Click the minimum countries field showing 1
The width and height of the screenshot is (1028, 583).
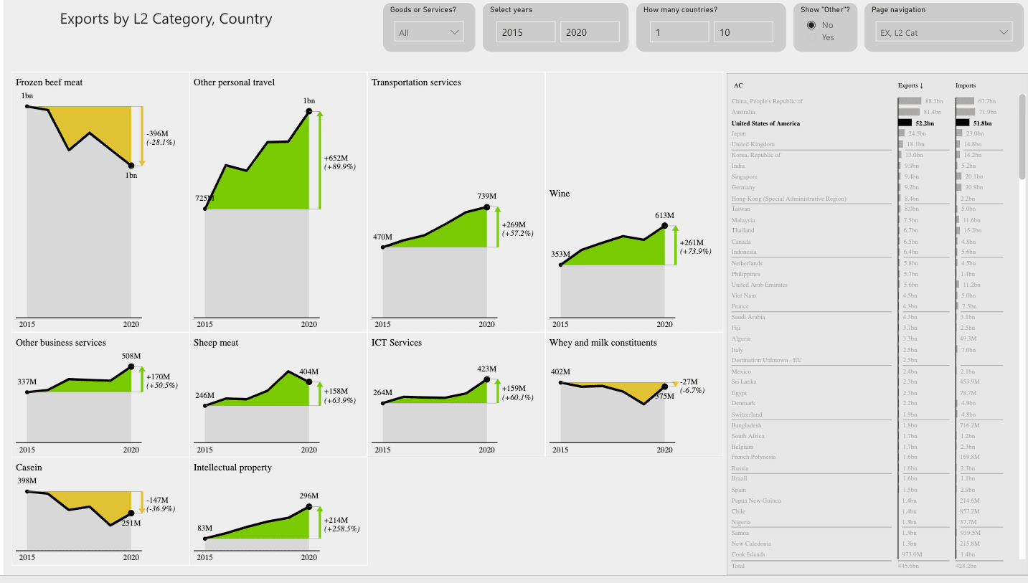(679, 32)
